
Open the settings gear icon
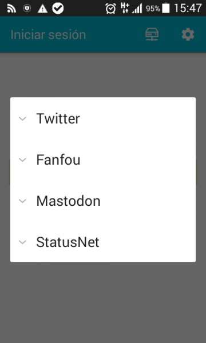click(188, 34)
